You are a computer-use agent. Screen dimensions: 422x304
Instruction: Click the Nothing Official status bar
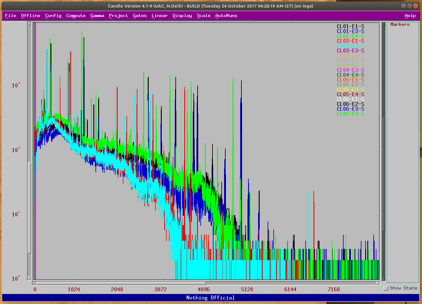coord(210,298)
